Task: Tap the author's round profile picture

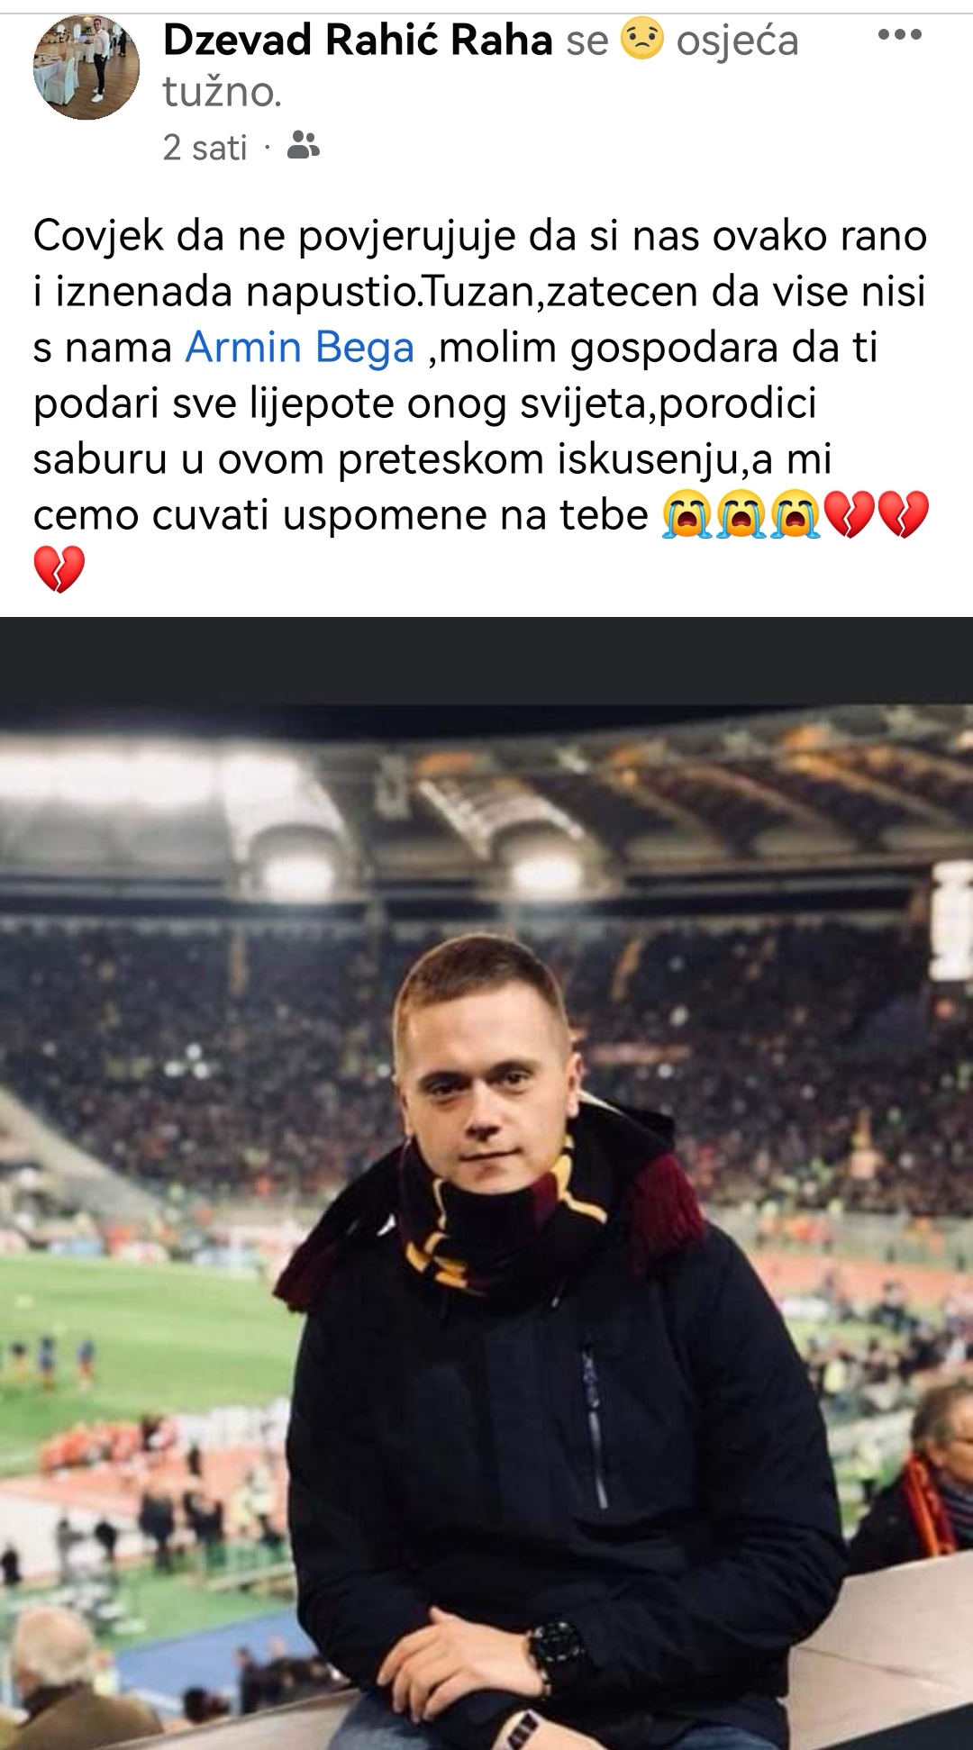Action: point(86,68)
